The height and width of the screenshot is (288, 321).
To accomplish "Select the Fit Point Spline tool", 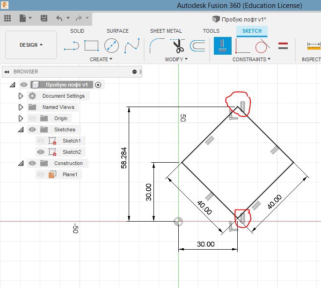I will point(132,46).
